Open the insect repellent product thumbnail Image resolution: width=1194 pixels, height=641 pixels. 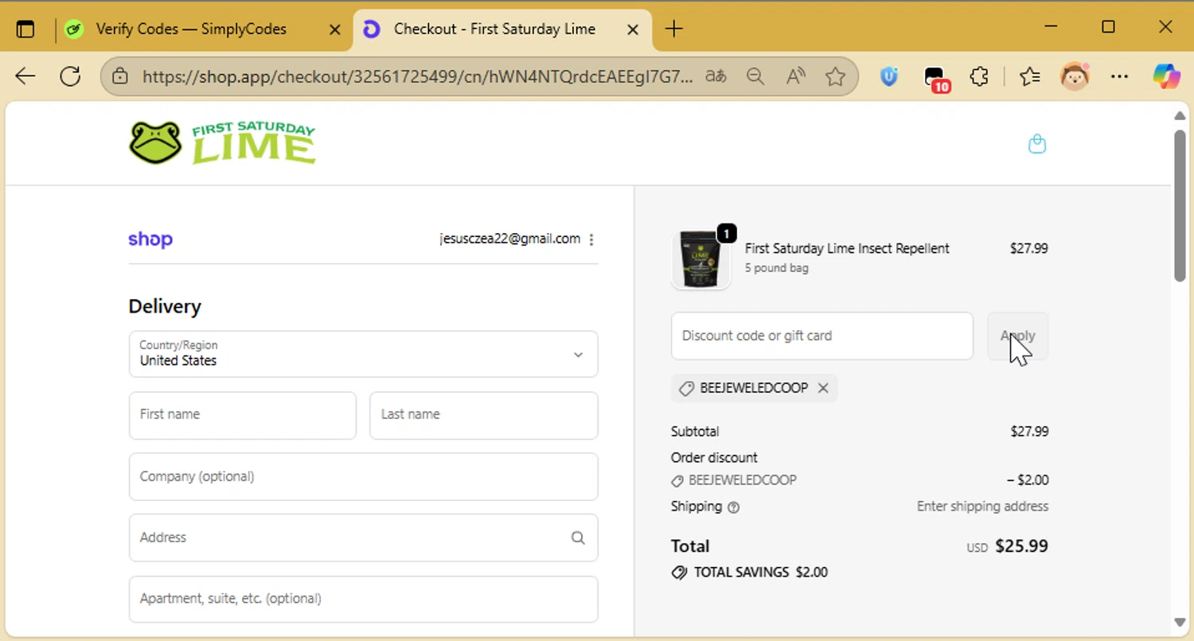701,259
